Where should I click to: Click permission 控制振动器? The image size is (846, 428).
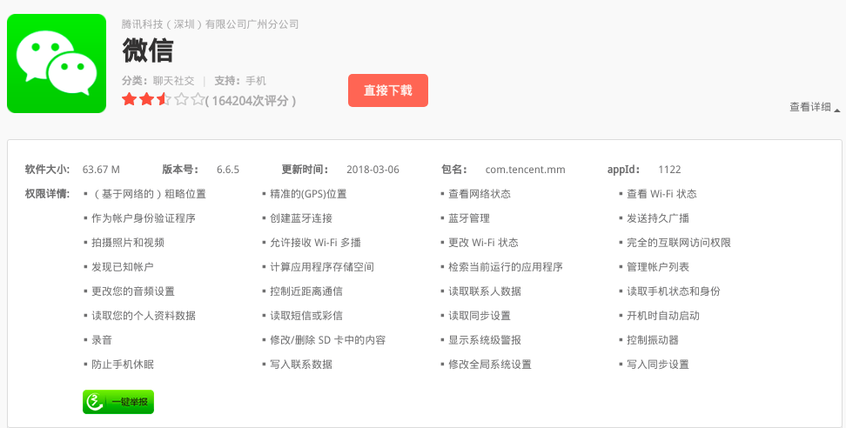[x=652, y=340]
